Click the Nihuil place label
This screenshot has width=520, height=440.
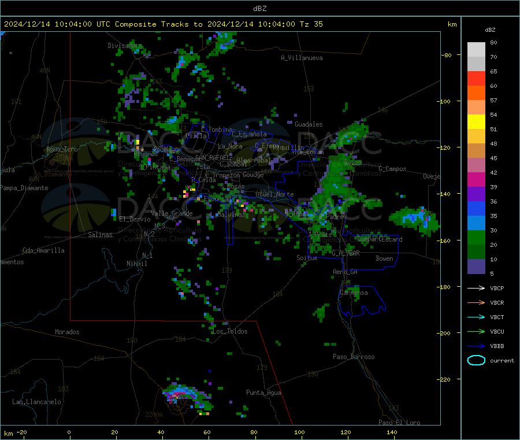point(136,264)
